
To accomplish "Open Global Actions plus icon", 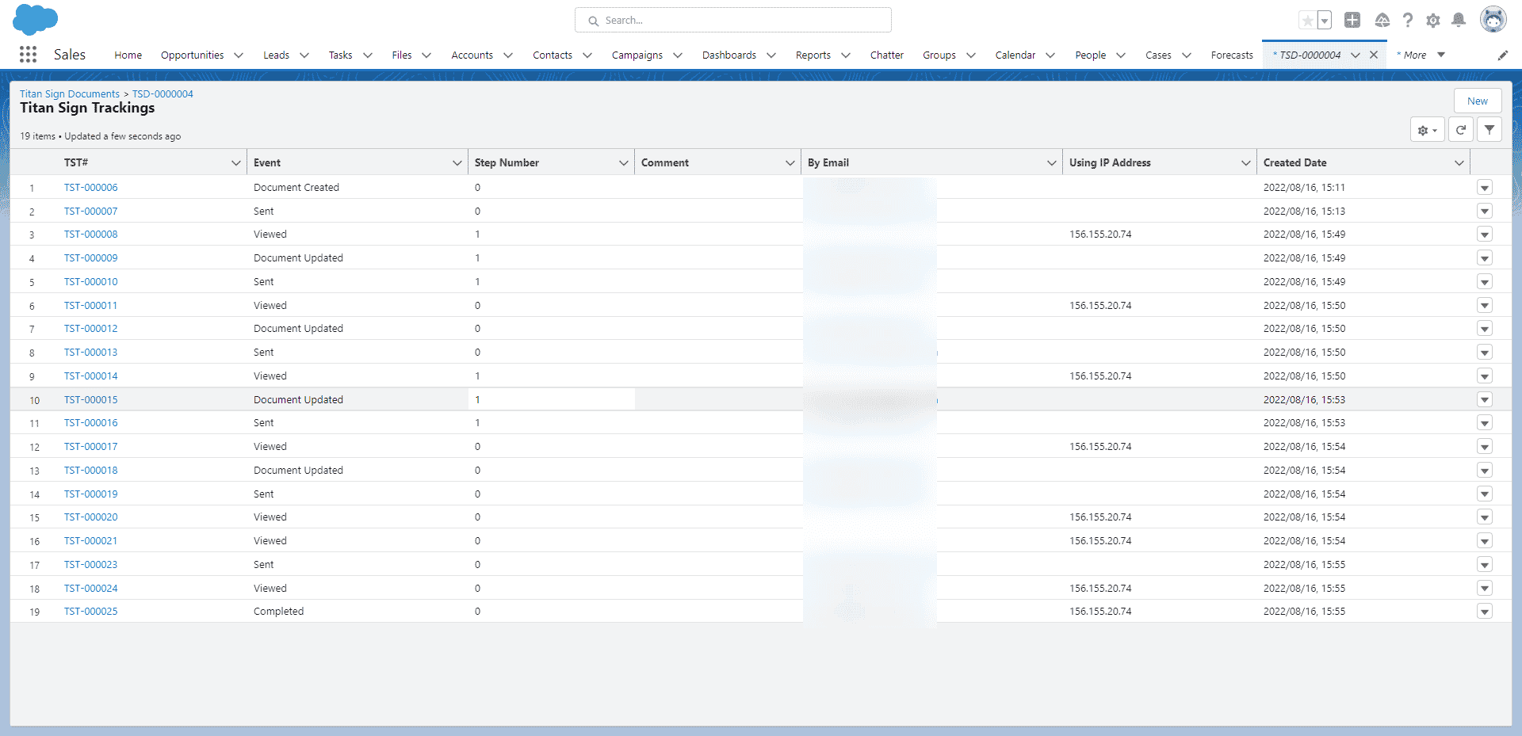I will pyautogui.click(x=1352, y=21).
